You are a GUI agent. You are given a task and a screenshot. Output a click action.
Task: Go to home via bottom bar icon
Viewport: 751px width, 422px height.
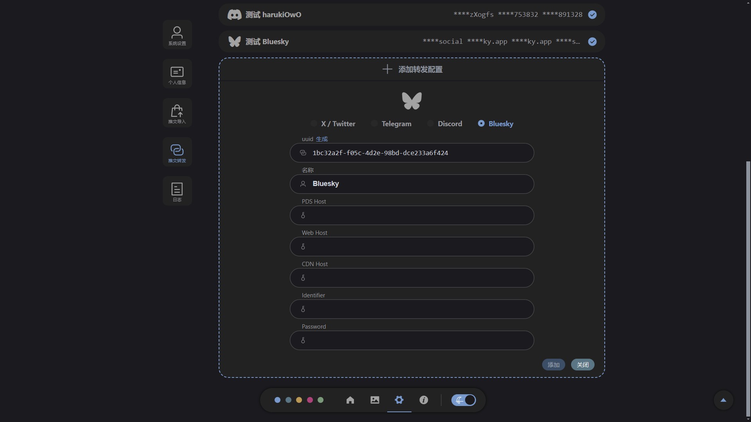coord(350,400)
